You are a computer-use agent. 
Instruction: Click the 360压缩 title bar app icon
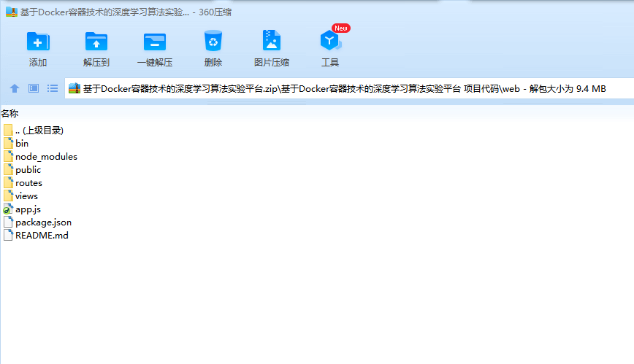click(12, 12)
